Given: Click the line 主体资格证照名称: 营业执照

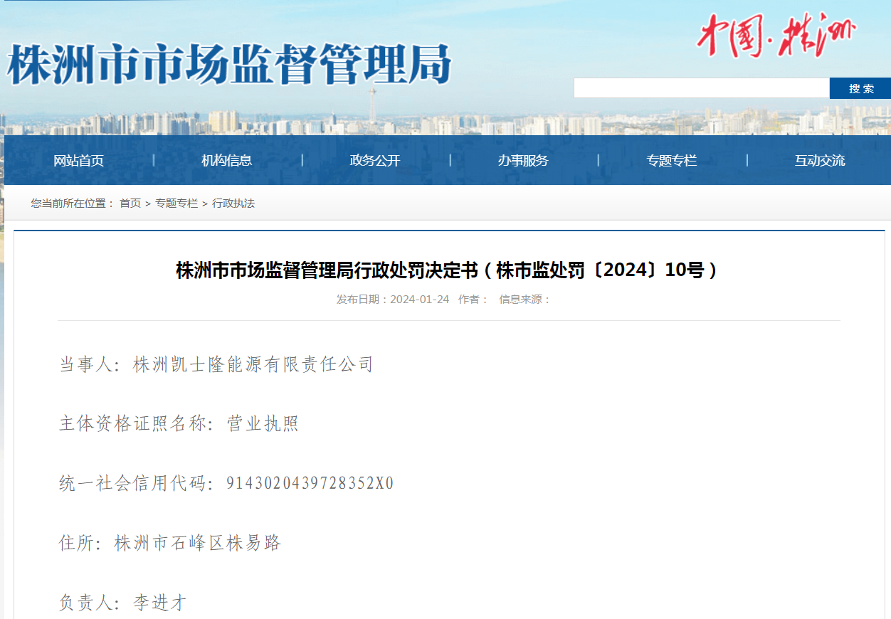Looking at the screenshot, I should point(179,424).
